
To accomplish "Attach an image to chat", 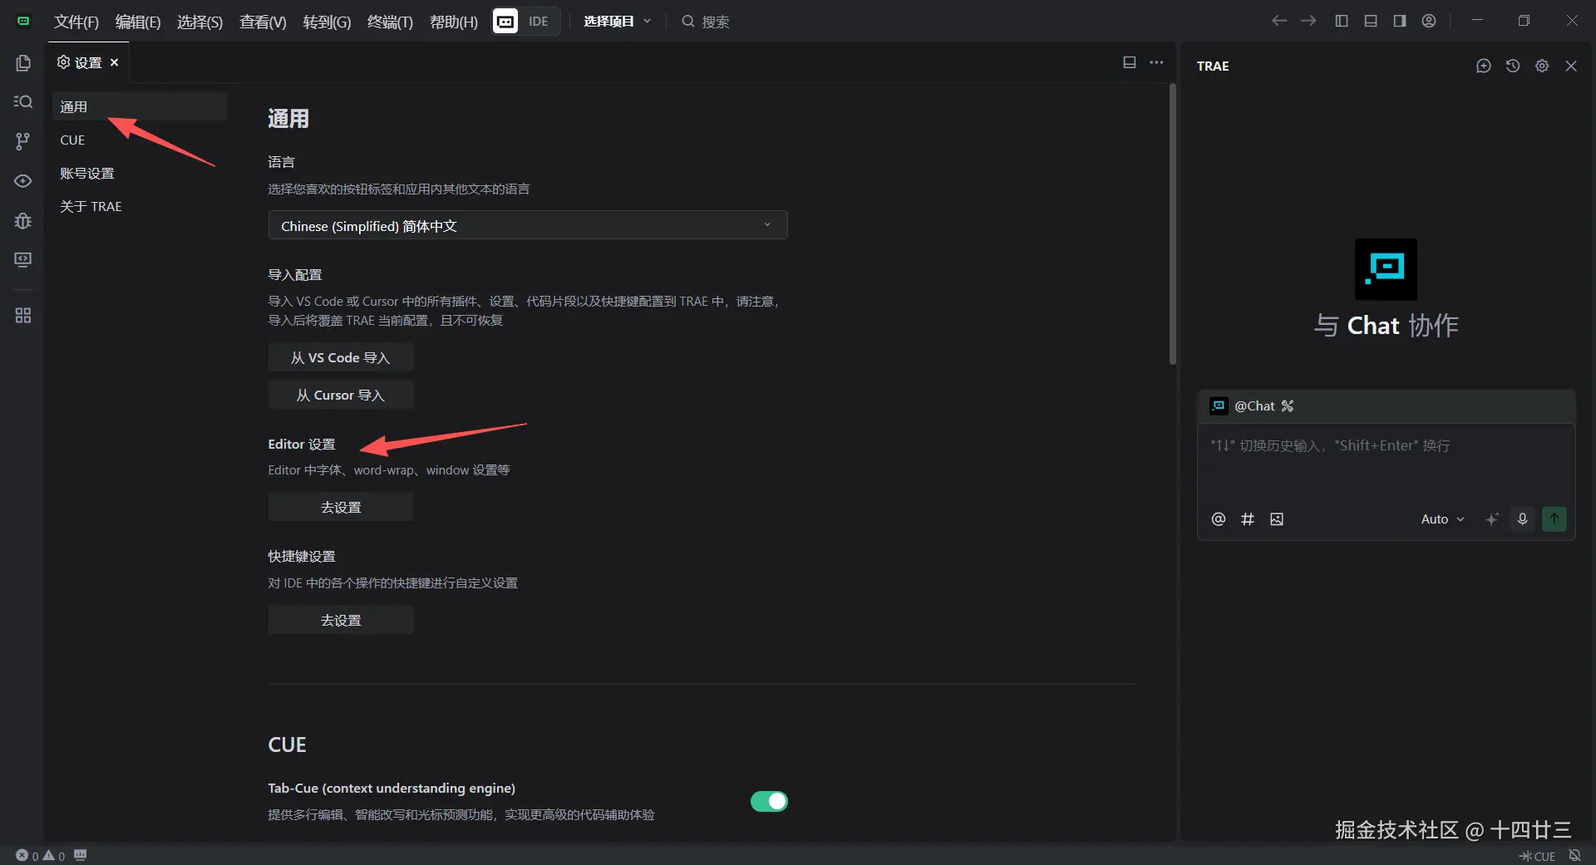I will click(1277, 519).
